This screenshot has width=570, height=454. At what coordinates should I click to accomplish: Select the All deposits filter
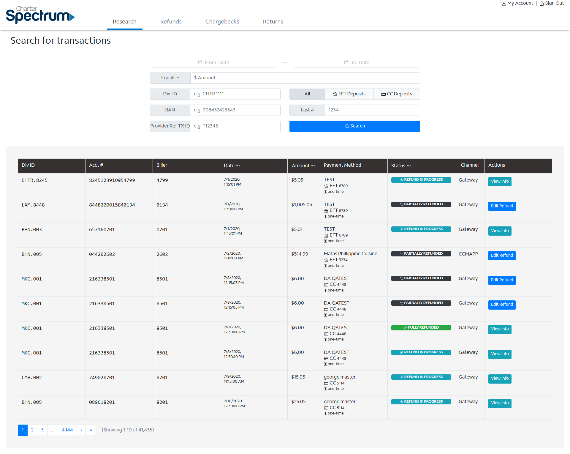(x=307, y=94)
